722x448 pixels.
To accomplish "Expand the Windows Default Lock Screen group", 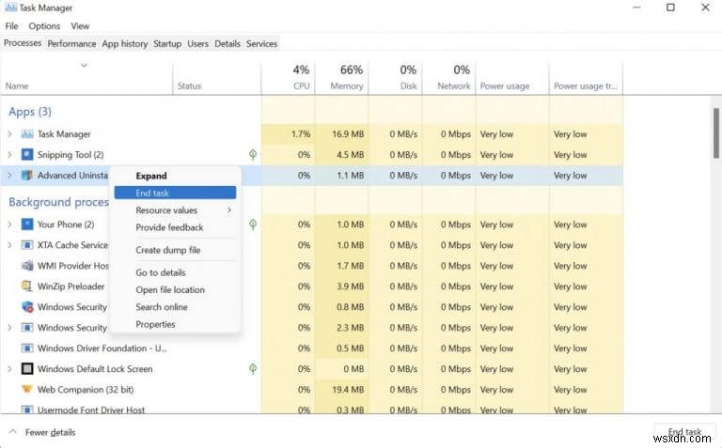I will coord(9,369).
